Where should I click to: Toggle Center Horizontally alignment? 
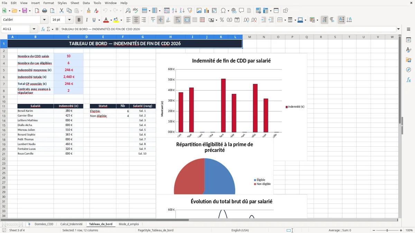pos(136,20)
